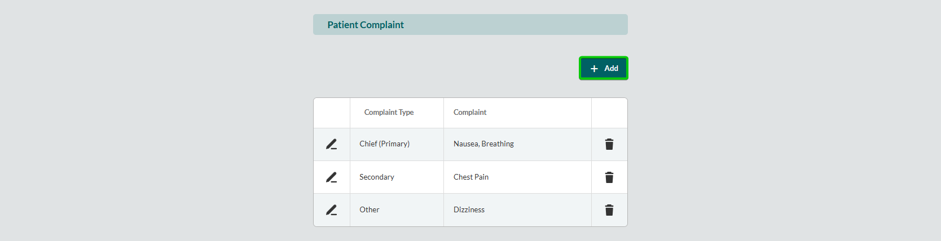
Task: Open edit for the Other complaint
Action: click(332, 210)
